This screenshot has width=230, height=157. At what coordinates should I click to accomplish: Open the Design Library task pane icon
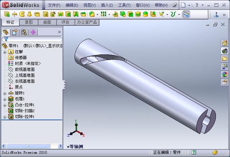pos(224,51)
